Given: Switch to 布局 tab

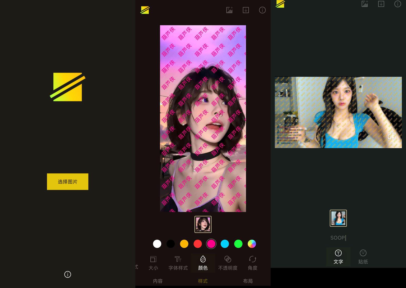Looking at the screenshot, I should click(248, 281).
